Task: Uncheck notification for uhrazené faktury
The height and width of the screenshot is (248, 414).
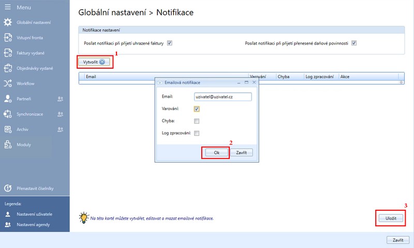Action: (x=169, y=43)
